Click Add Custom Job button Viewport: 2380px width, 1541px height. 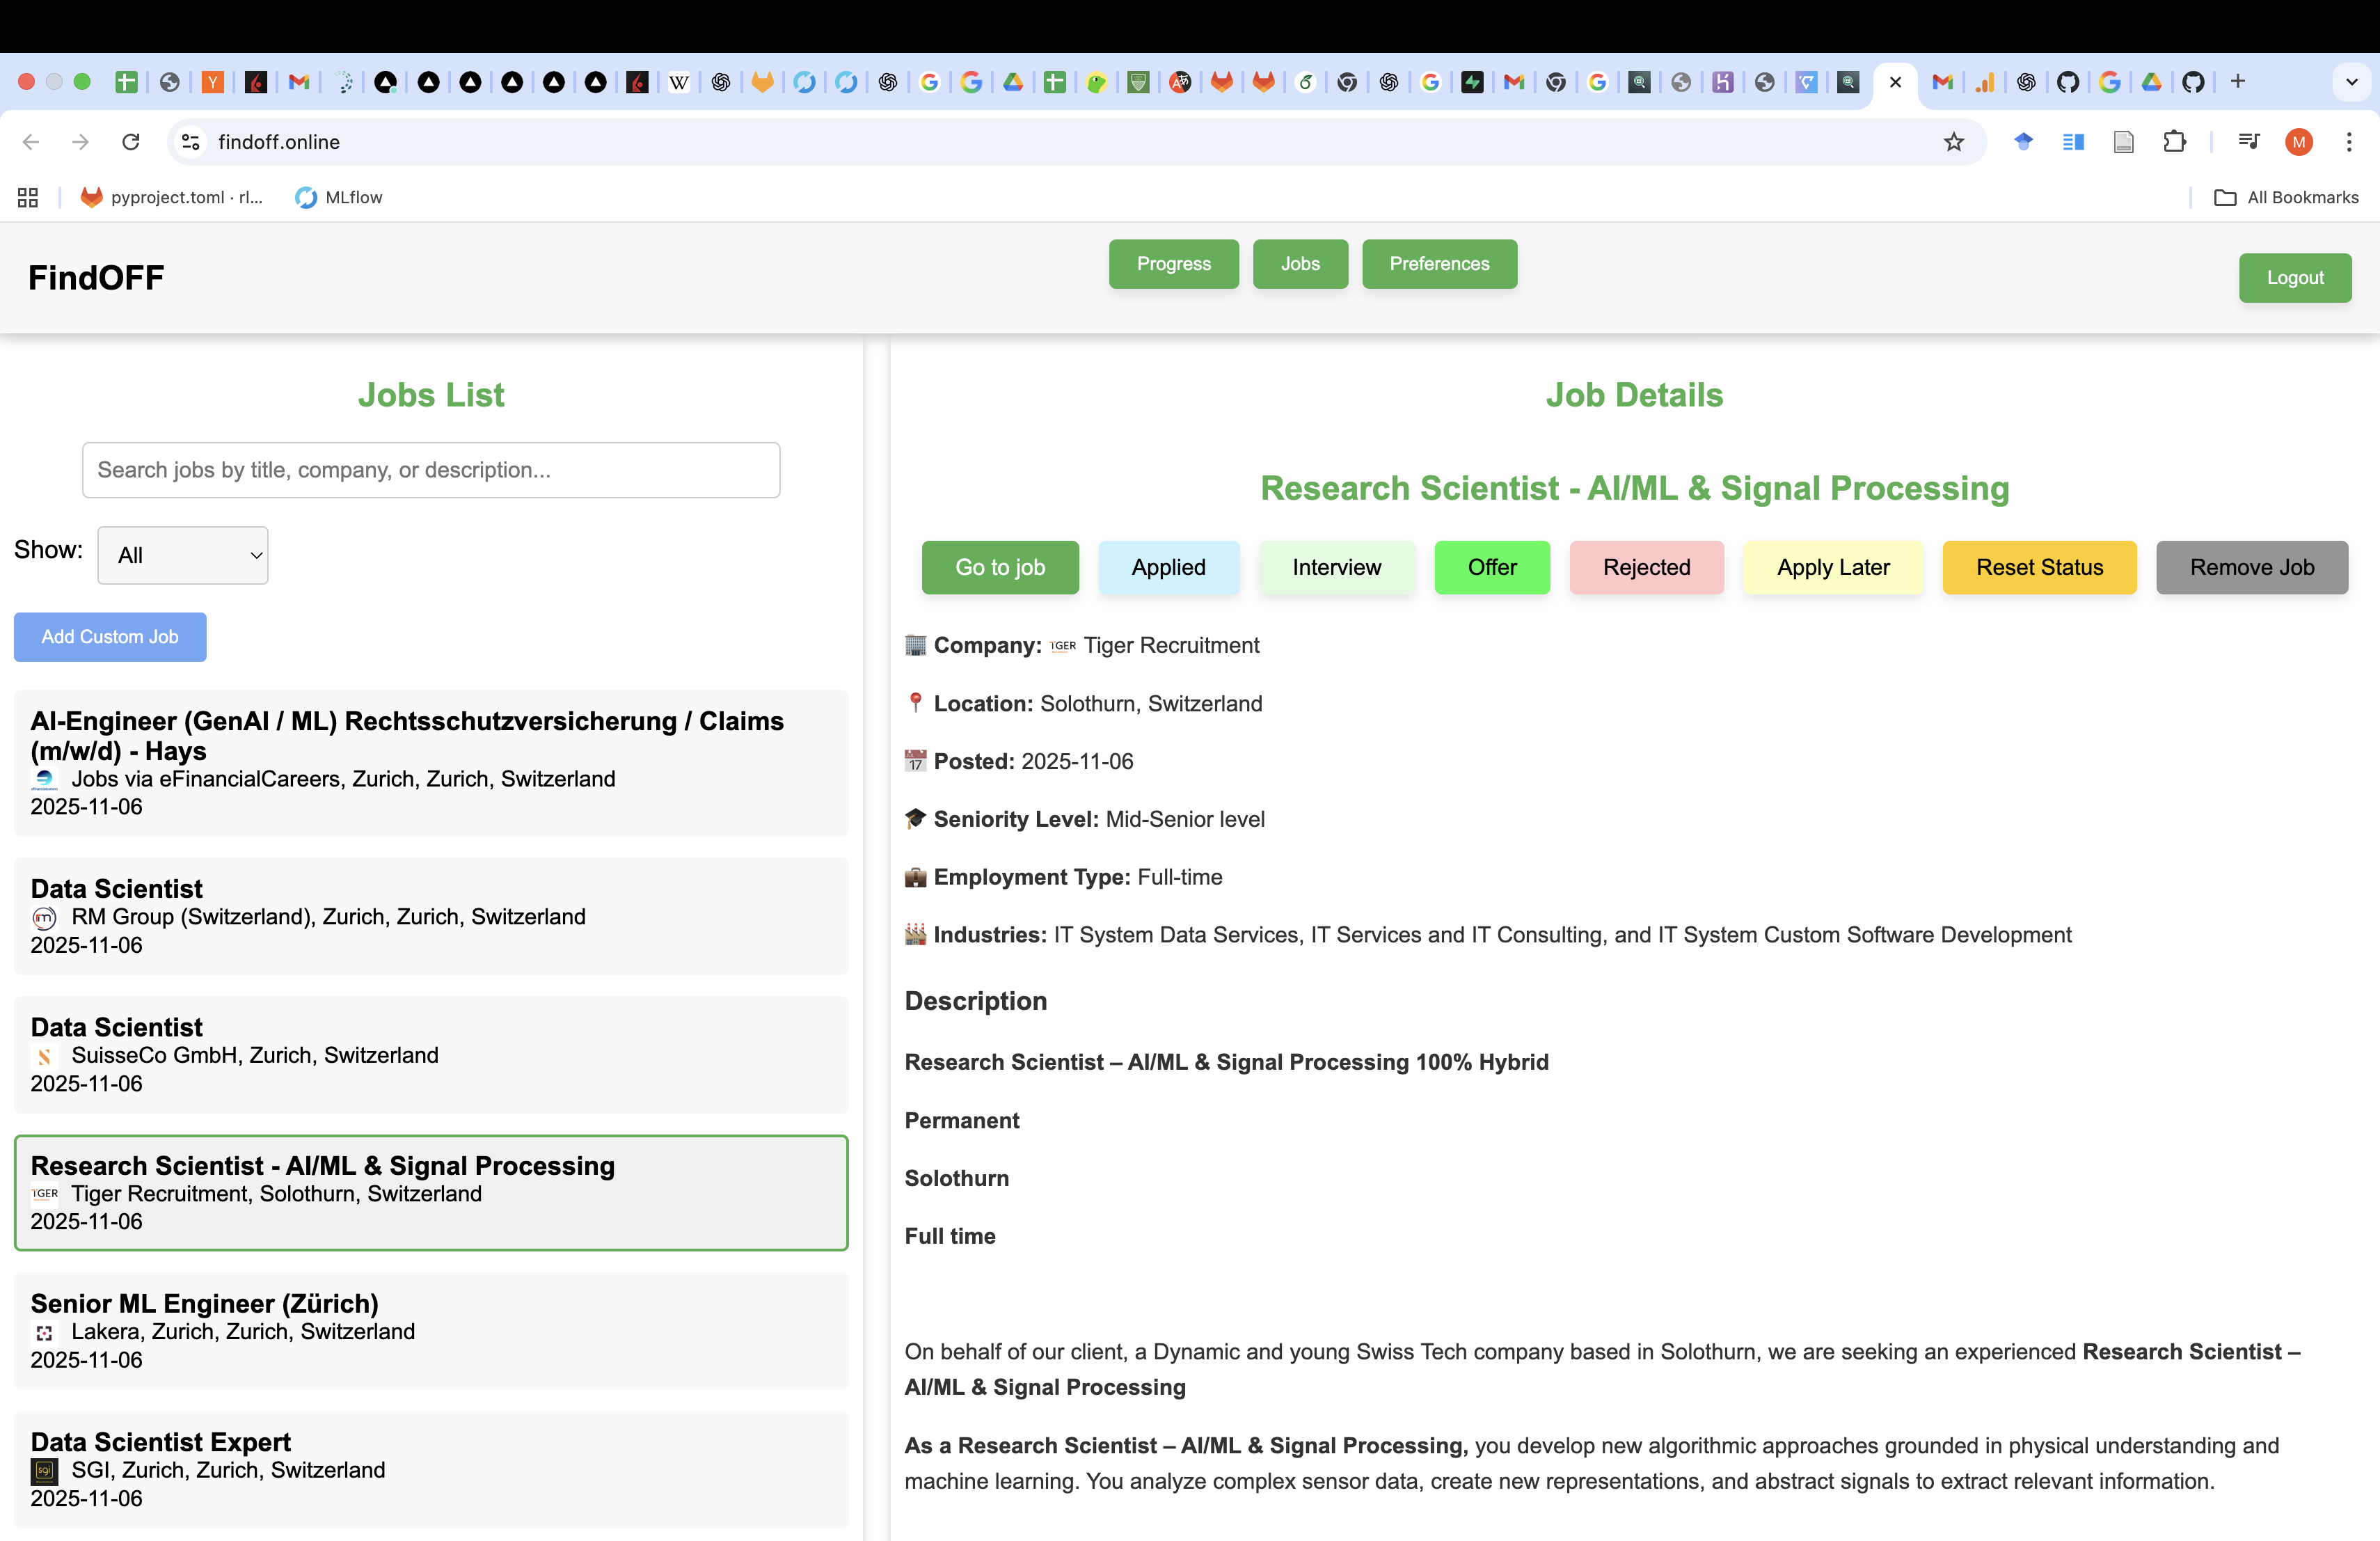coord(110,637)
